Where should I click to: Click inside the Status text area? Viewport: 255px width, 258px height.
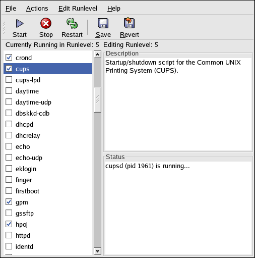(178, 208)
